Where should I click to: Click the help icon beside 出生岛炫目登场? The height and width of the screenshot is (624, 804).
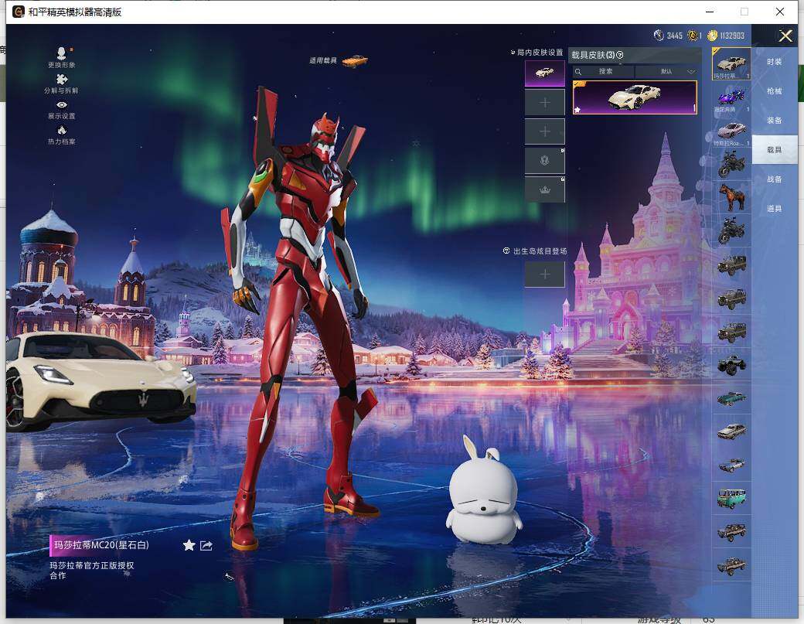pyautogui.click(x=506, y=251)
